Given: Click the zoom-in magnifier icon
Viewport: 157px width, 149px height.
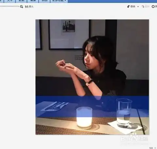Looking at the screenshot, I should tap(22, 7).
